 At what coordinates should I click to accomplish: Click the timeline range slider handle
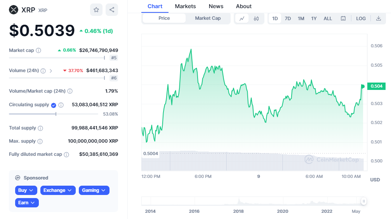363,201
